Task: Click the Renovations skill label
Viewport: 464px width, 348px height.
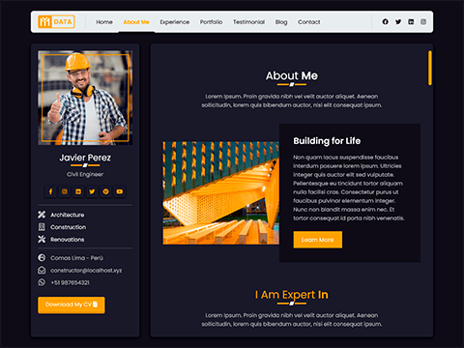Action: coord(68,240)
